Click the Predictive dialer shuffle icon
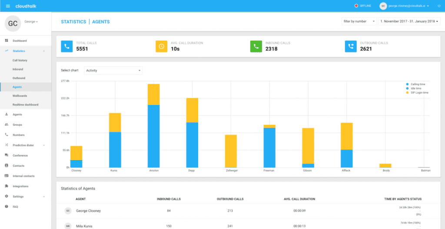445x229 pixels. coord(7,145)
